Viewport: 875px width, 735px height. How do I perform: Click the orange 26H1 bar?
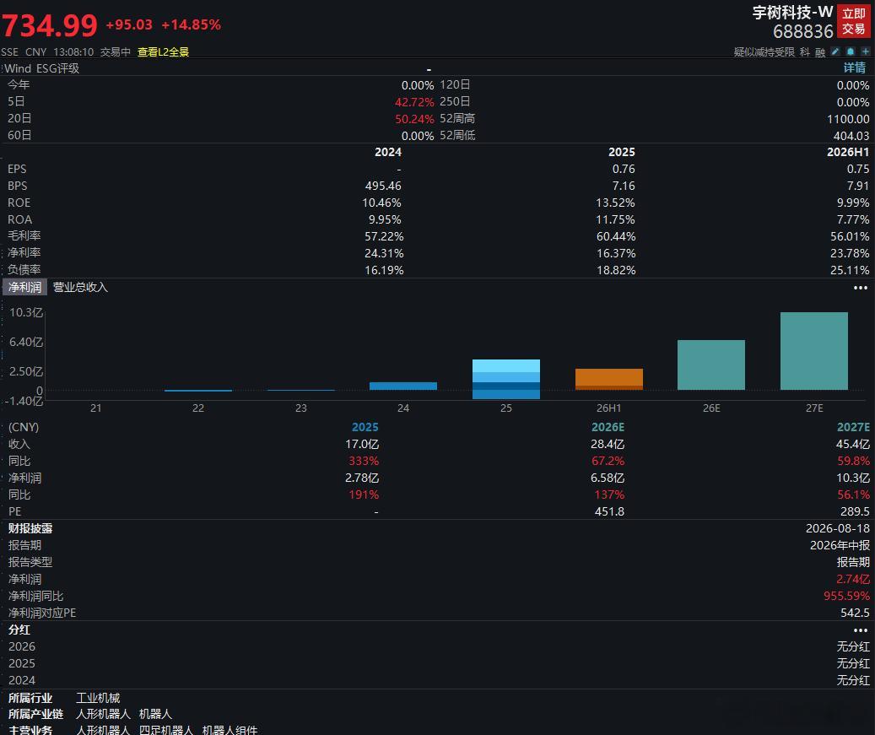[609, 379]
